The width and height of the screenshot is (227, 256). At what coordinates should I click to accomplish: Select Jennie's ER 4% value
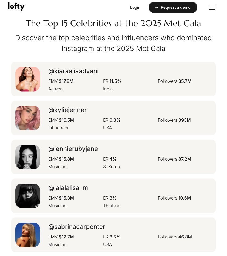click(110, 159)
